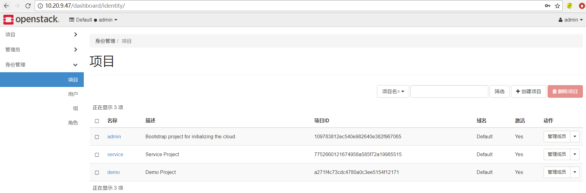This screenshot has width=586, height=193.
Task: Click the page info icon in address bar
Action: [40, 5]
